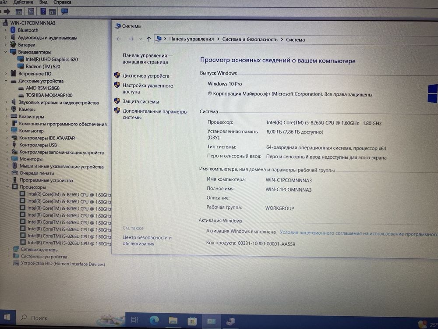Viewport: 438px width, 329px height.
Task: Click the product code 00331-10000-00001-AA559
Action: 266,243
